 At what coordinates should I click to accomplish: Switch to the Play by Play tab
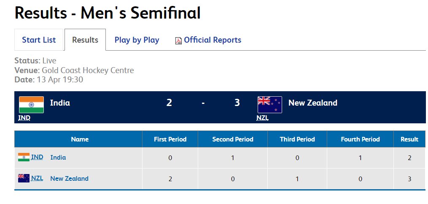pyautogui.click(x=137, y=40)
